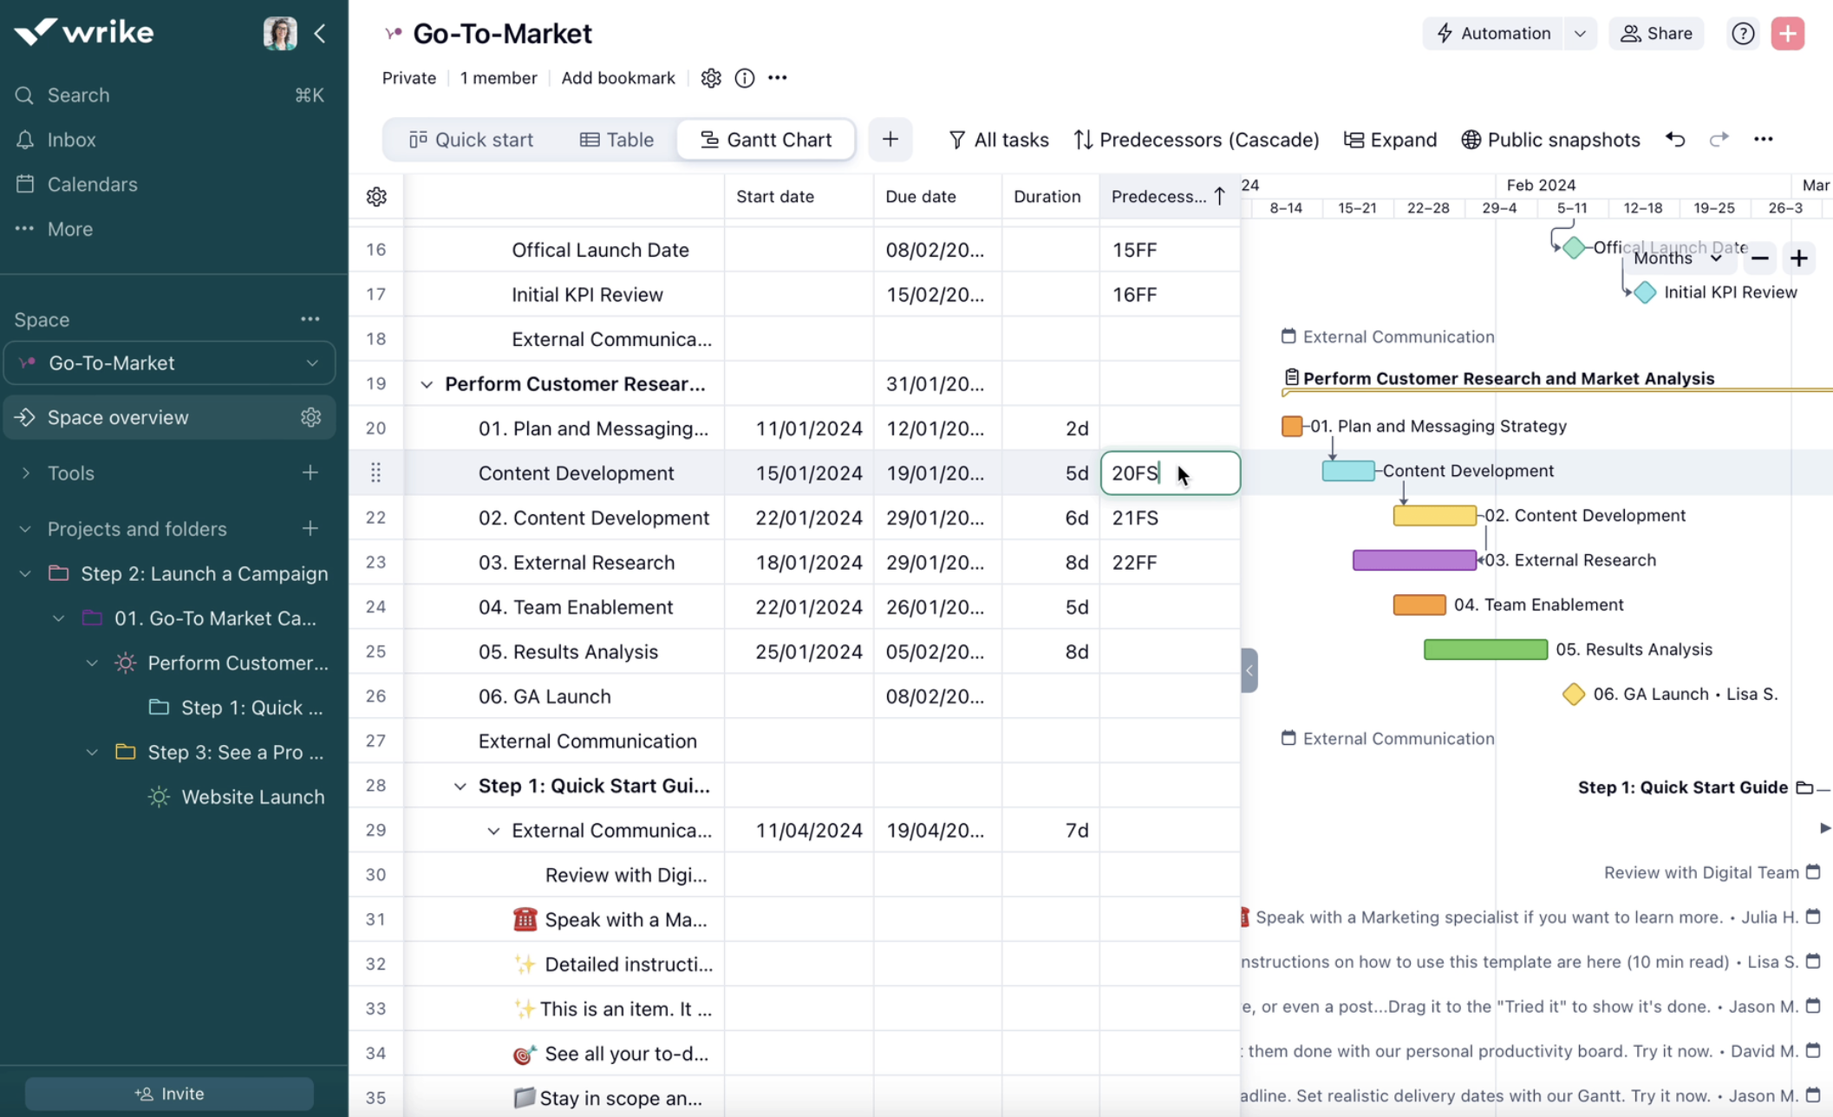Open Space overview settings gear
The image size is (1833, 1117).
pyautogui.click(x=310, y=417)
